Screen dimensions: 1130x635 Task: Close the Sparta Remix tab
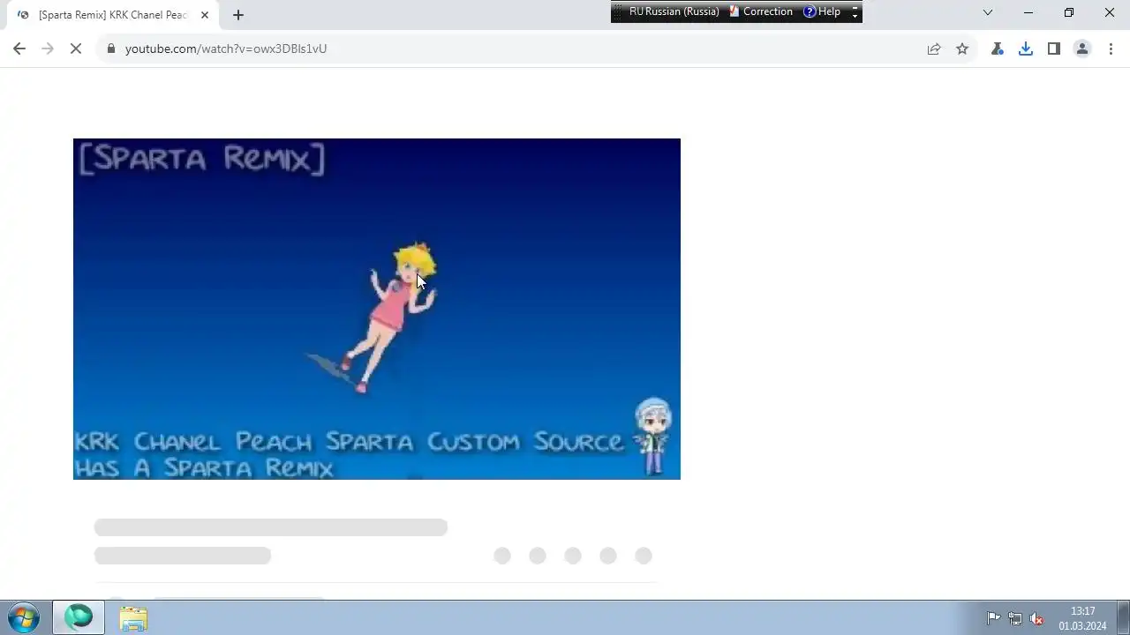(205, 15)
